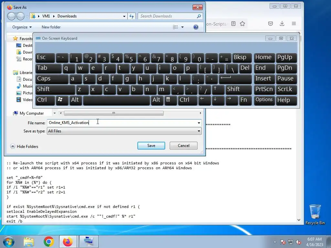Bookmark this page with the star icon
Image resolution: width=331 pixels, height=248 pixels.
point(242,24)
